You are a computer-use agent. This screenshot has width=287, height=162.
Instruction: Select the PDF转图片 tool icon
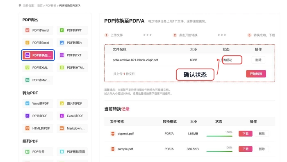click(x=62, y=43)
